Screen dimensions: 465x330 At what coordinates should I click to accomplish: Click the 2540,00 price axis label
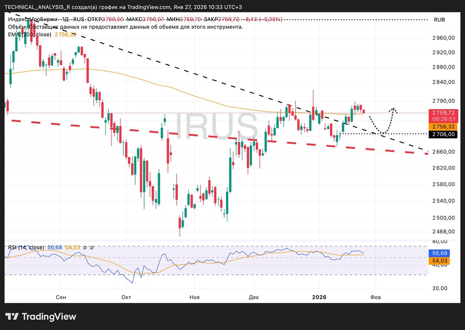coord(444,201)
